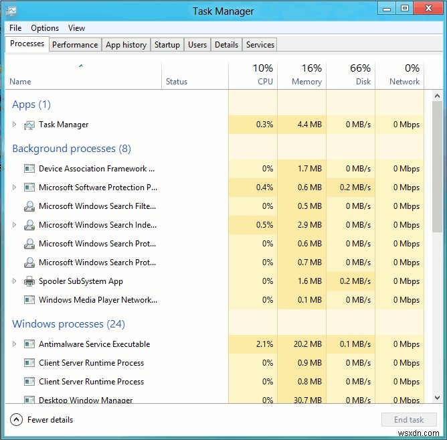The width and height of the screenshot is (447, 440).
Task: Click the scrollbar up arrow
Action: [x=437, y=96]
